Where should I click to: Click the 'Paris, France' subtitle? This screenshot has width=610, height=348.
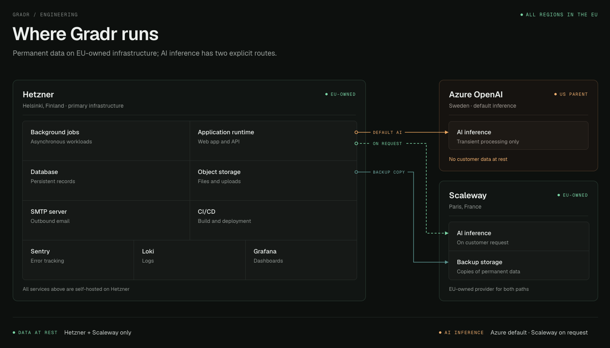pos(465,207)
